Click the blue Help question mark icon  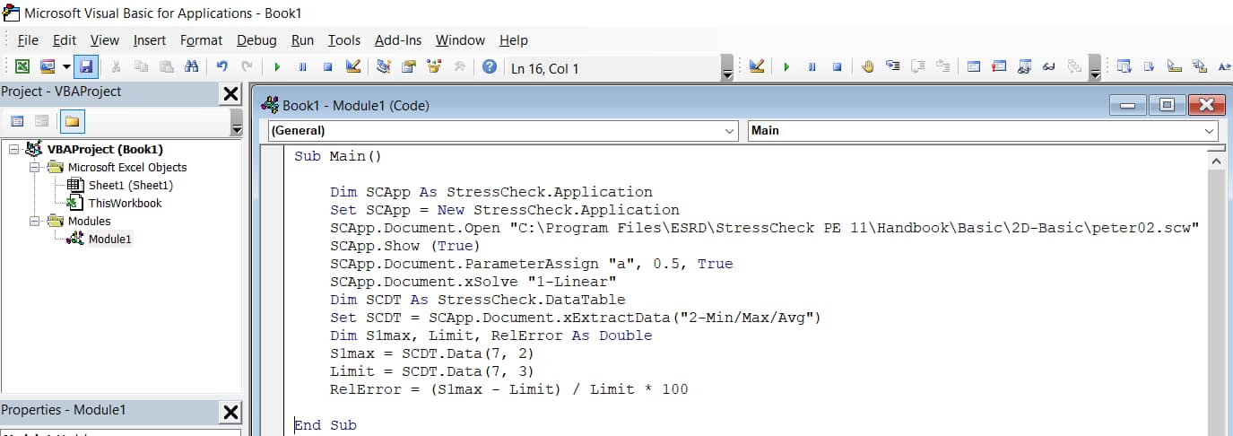point(489,67)
